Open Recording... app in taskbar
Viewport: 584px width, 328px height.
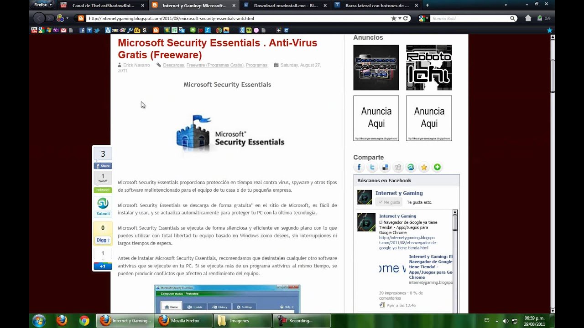[301, 321]
